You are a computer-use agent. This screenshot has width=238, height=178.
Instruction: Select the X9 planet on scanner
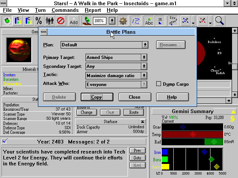tap(219, 49)
